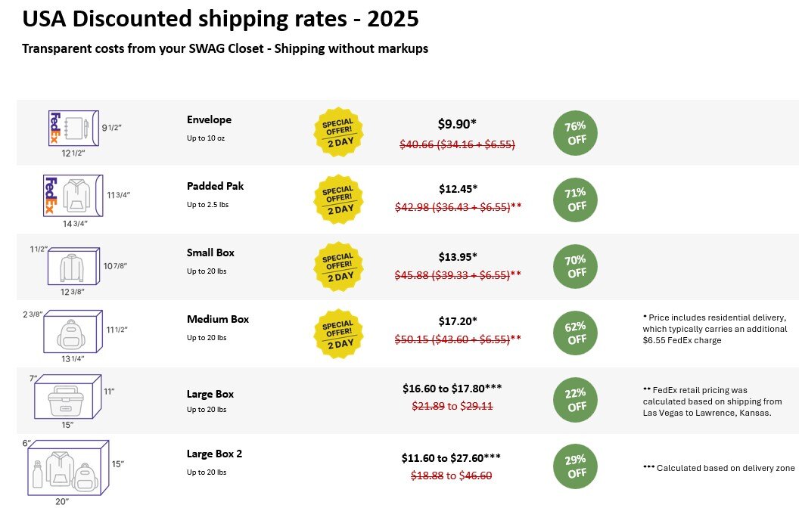Click the USA Discounted shipping rates heading
This screenshot has height=508, width=799.
(220, 19)
